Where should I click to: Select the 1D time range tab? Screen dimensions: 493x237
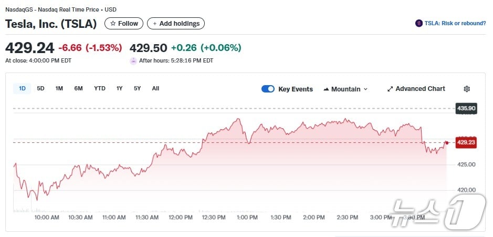(x=23, y=88)
